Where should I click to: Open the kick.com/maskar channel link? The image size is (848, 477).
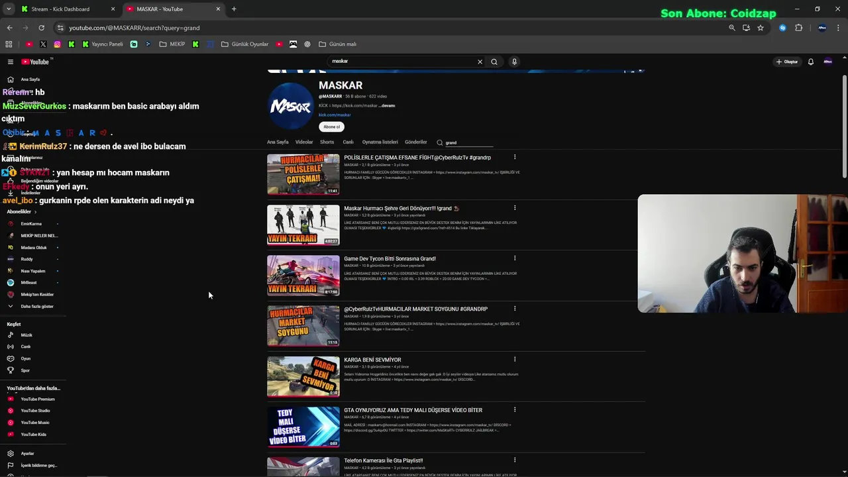pos(335,115)
